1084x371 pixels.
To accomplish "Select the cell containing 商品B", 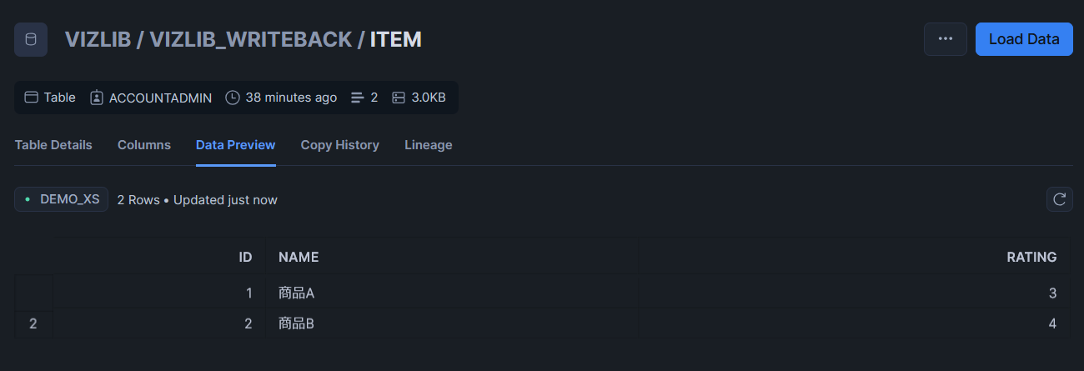I will tap(451, 323).
